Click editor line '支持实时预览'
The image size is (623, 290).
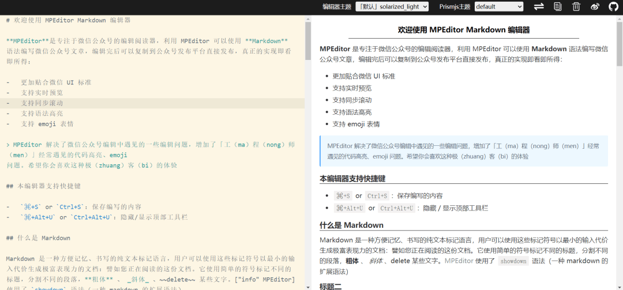click(35, 93)
